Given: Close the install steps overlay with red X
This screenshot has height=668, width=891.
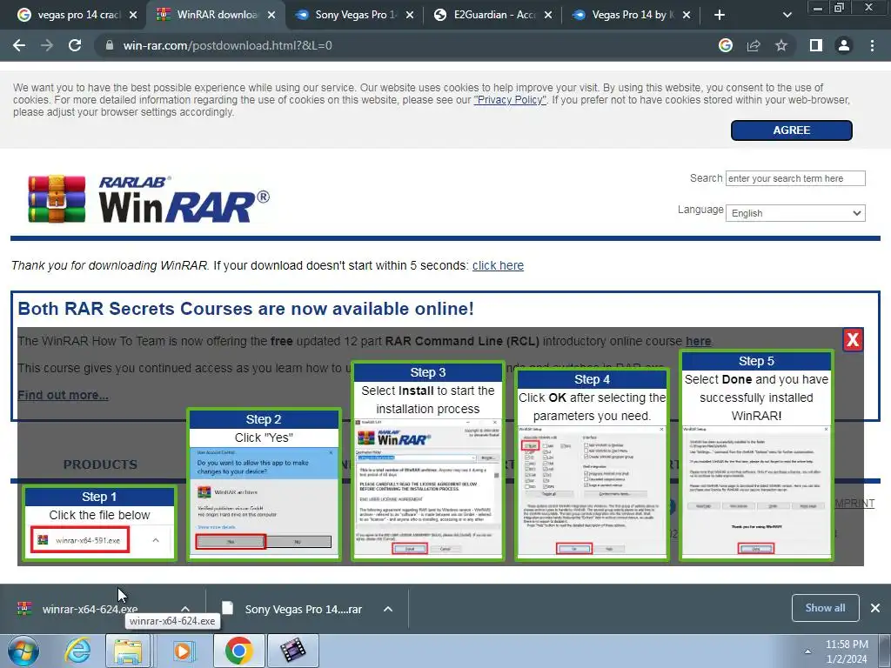Looking at the screenshot, I should 853,340.
